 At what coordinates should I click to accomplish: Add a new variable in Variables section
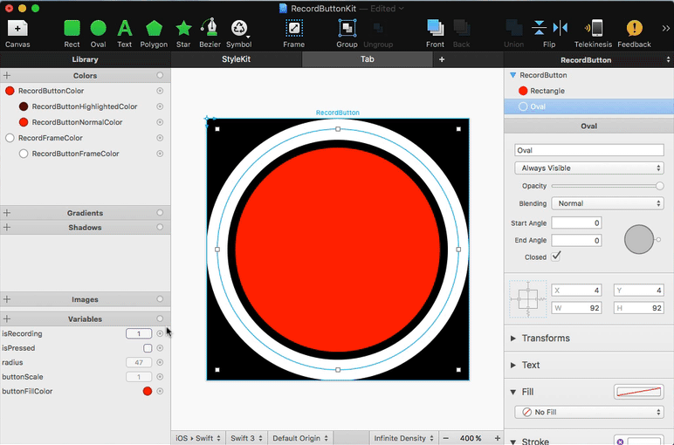click(7, 318)
